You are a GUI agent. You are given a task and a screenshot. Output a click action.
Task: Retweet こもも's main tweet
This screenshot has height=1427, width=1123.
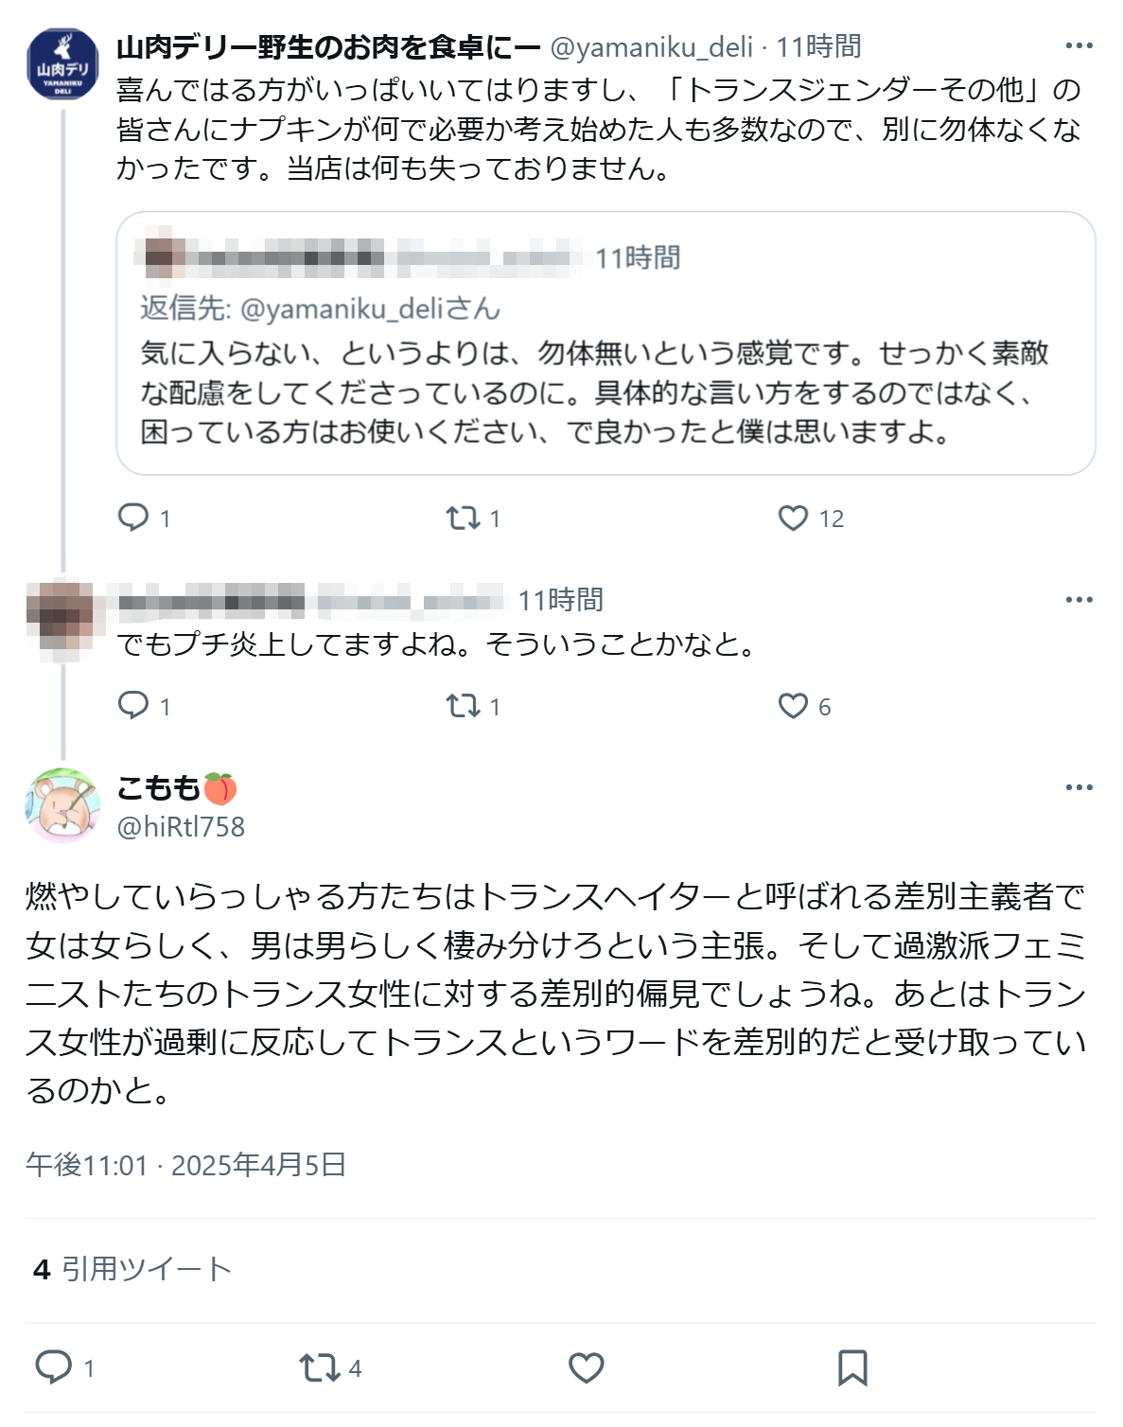coord(319,1367)
